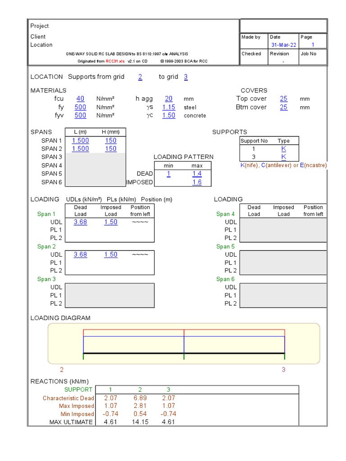346x461 pixels.
Task: Click the LOADING DIAGRAM heading
Action: tap(60, 318)
